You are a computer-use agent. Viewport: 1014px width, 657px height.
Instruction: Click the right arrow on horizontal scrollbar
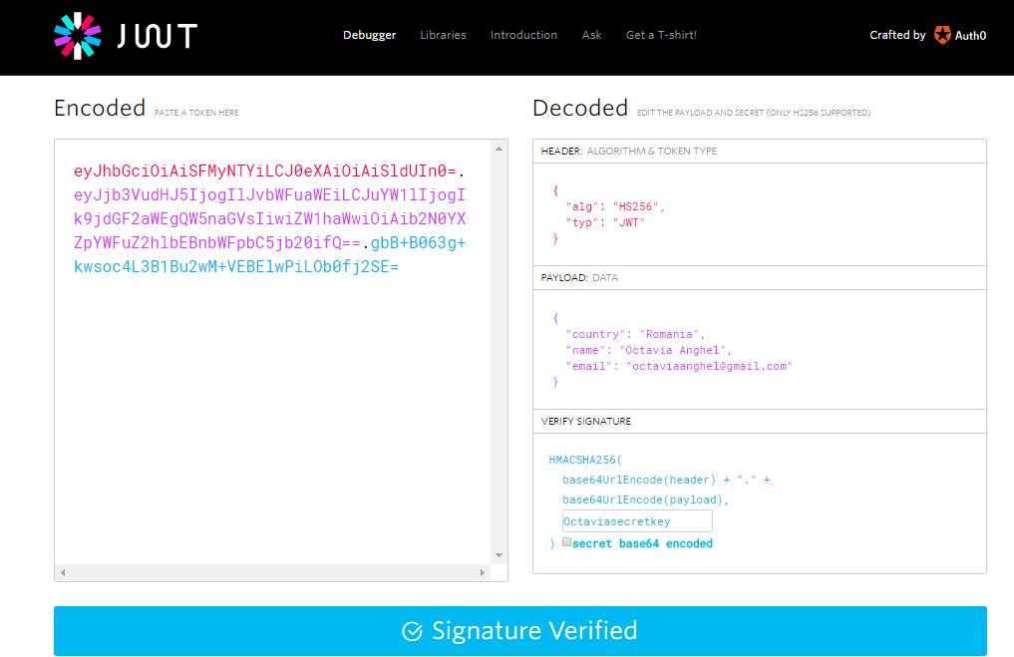[482, 573]
